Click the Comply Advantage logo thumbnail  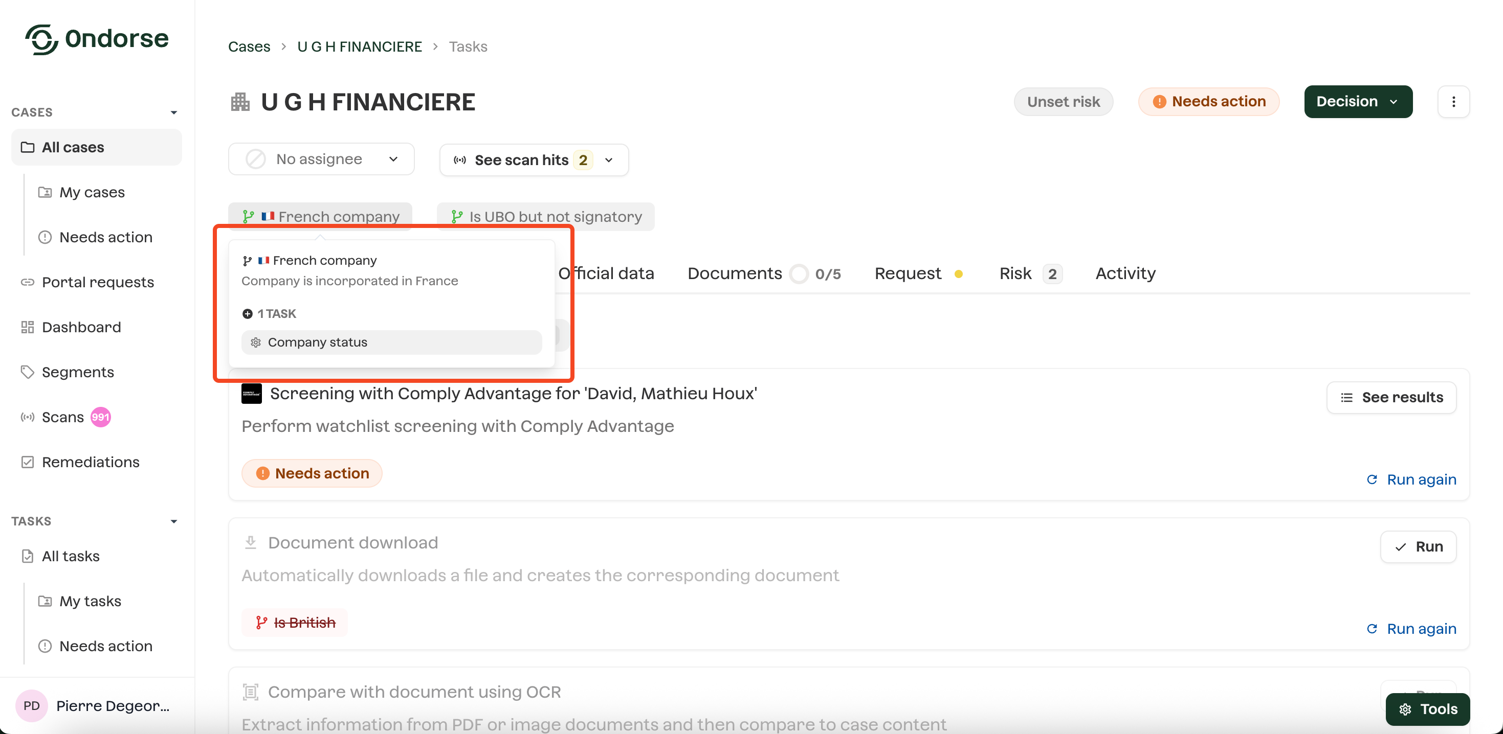pos(252,394)
